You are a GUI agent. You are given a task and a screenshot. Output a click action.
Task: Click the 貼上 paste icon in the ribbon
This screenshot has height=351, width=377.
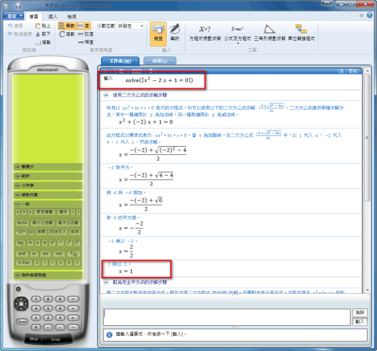tap(38, 26)
